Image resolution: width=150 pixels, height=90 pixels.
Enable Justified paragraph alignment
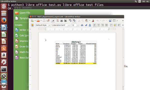click(x=106, y=25)
